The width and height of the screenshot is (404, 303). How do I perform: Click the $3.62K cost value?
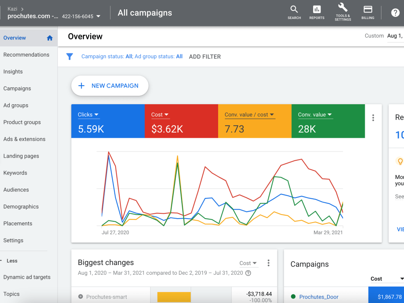167,129
